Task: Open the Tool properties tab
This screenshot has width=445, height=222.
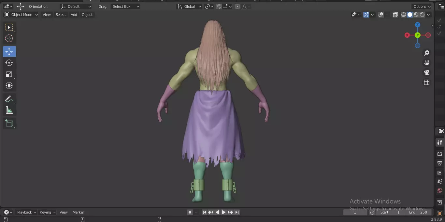Action: coord(440,142)
